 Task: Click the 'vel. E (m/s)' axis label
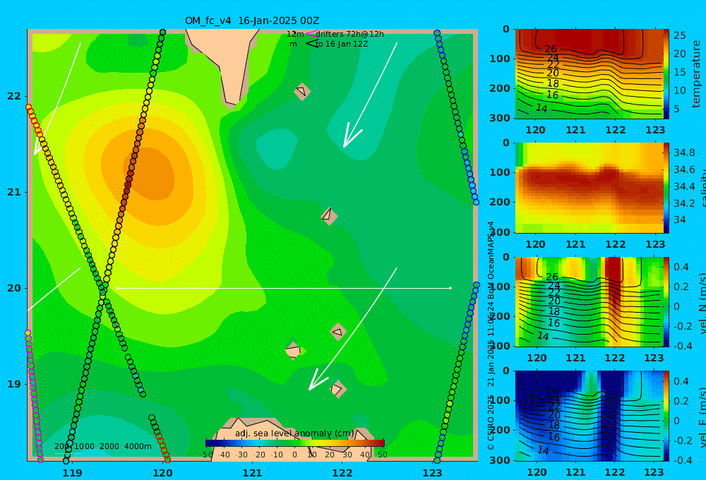tap(702, 417)
